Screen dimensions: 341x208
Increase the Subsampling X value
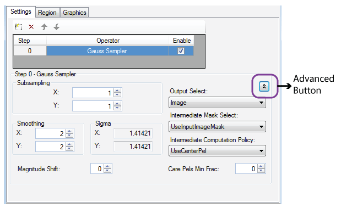(x=117, y=91)
